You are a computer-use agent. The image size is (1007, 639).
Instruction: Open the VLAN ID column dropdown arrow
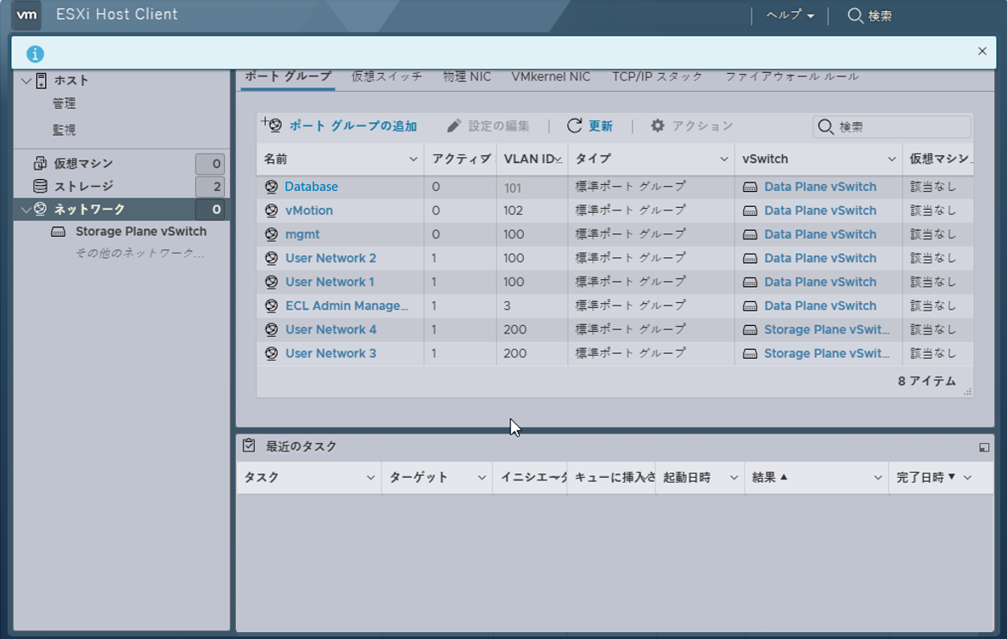[x=558, y=159]
